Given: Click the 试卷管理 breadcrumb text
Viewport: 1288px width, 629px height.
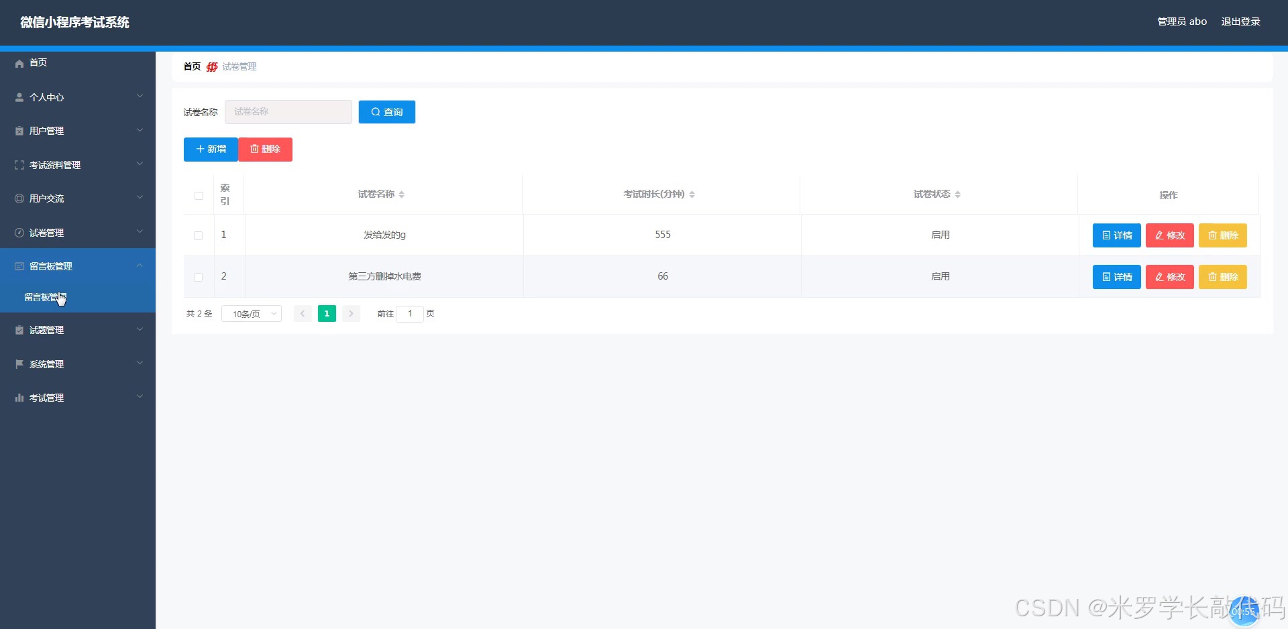Looking at the screenshot, I should click(239, 66).
